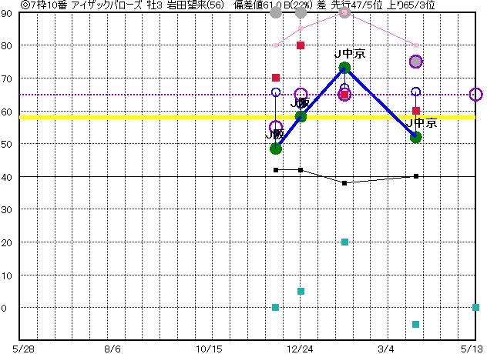The image size is (487, 354).
Task: Click the 8/6 date axis label
Action: (x=113, y=348)
